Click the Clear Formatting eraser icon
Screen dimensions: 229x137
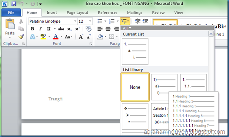pyautogui.click(x=88, y=29)
